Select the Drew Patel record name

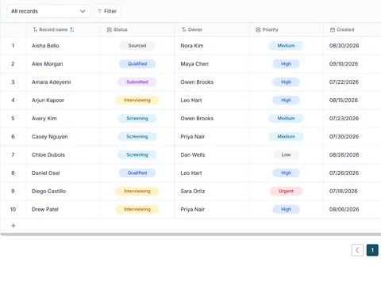(45, 210)
